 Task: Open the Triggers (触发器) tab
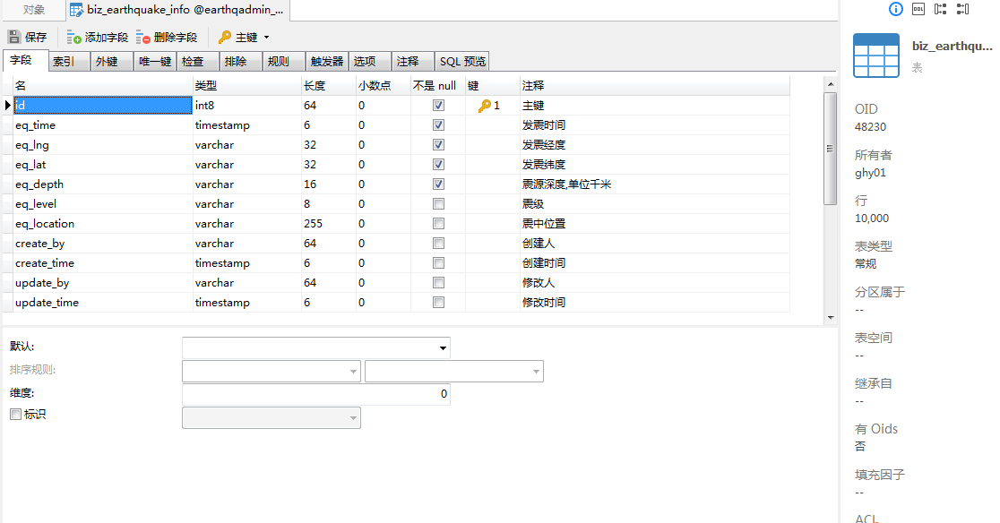coord(327,61)
